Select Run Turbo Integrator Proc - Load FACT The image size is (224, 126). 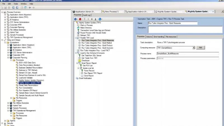pos(95,50)
